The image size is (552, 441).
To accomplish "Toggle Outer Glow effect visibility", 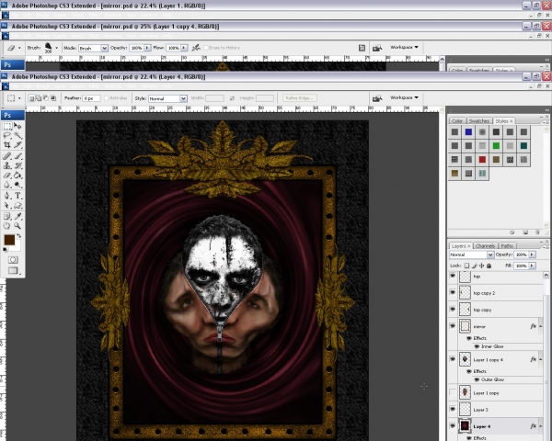I will [x=477, y=379].
